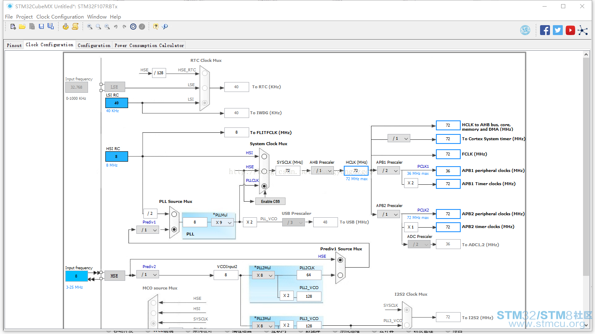Screen dimensions: 595x334
Task: Switch to the Configuration tab
Action: (94, 45)
